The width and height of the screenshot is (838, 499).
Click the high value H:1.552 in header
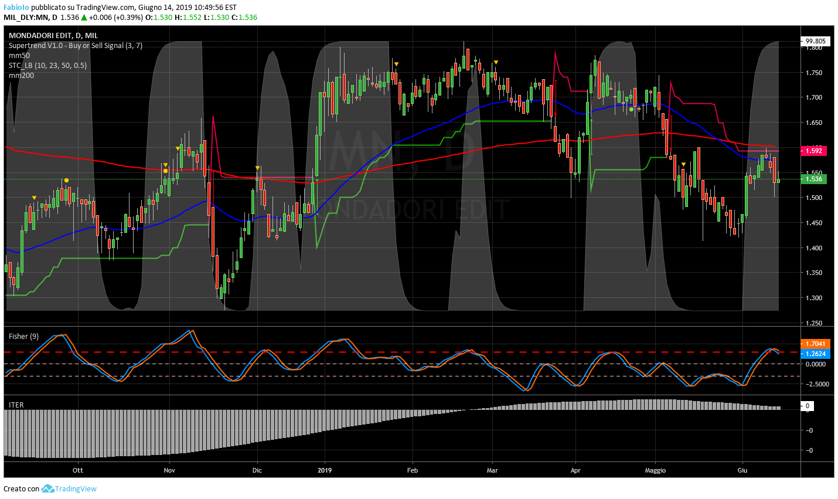coord(188,18)
